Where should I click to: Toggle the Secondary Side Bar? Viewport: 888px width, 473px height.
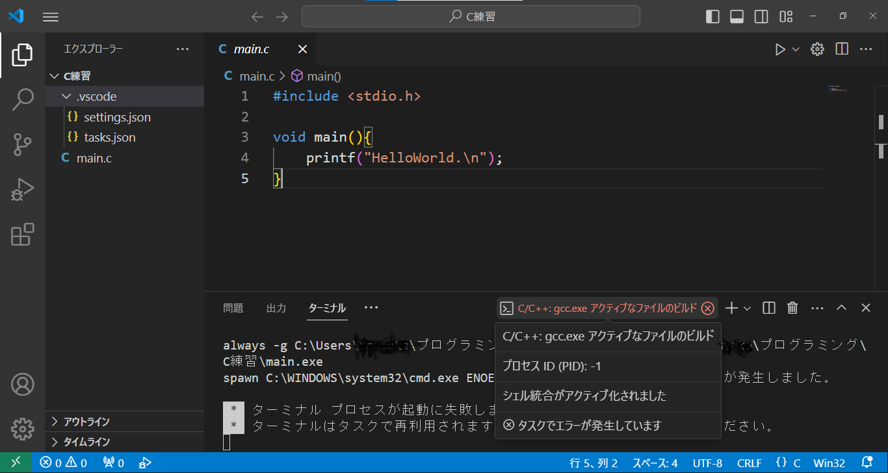click(761, 16)
